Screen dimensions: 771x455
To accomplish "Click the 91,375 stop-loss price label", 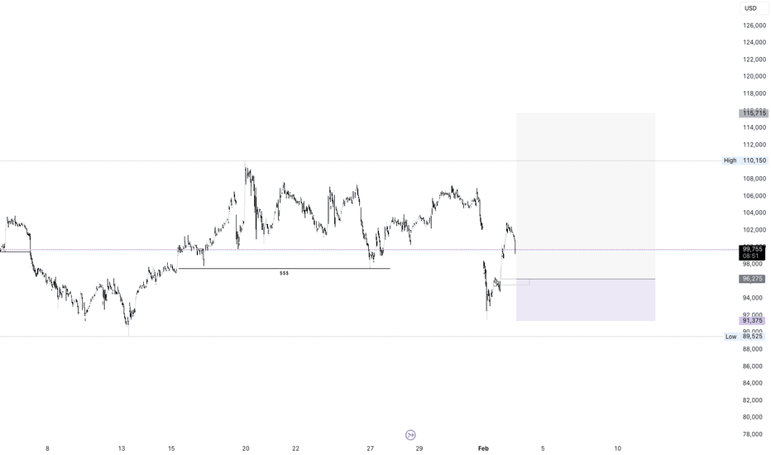I will [752, 321].
